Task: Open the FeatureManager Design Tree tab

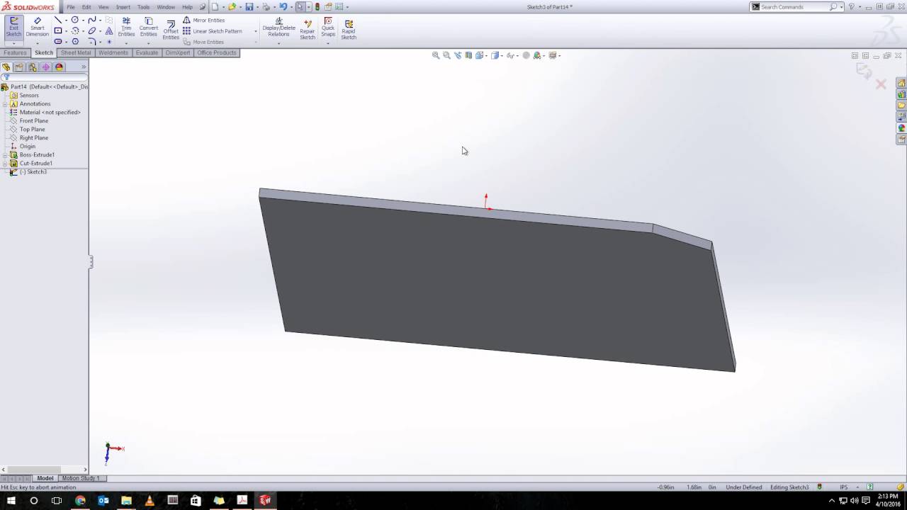Action: click(x=6, y=67)
